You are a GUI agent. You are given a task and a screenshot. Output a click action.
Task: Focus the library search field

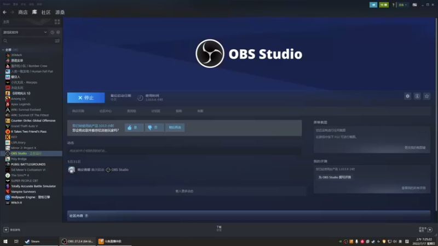pos(28,41)
